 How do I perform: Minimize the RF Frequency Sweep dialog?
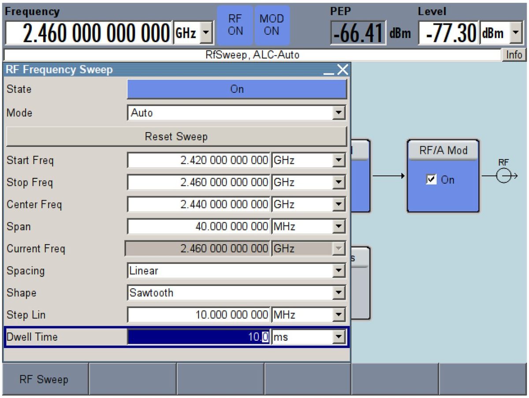(x=329, y=70)
